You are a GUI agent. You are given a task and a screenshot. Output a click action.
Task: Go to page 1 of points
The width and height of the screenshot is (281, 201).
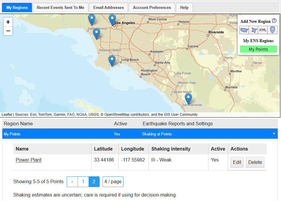click(x=83, y=182)
